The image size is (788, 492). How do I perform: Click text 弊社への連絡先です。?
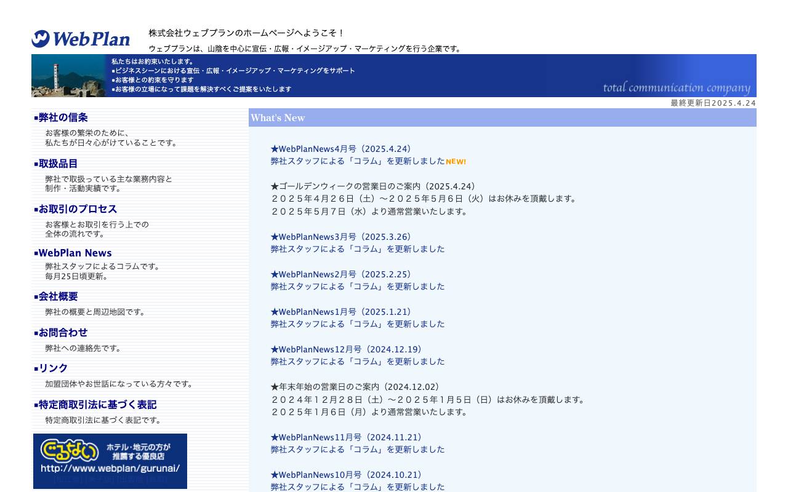coord(83,348)
